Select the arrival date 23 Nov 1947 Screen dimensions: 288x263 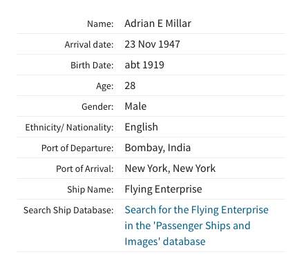point(152,44)
